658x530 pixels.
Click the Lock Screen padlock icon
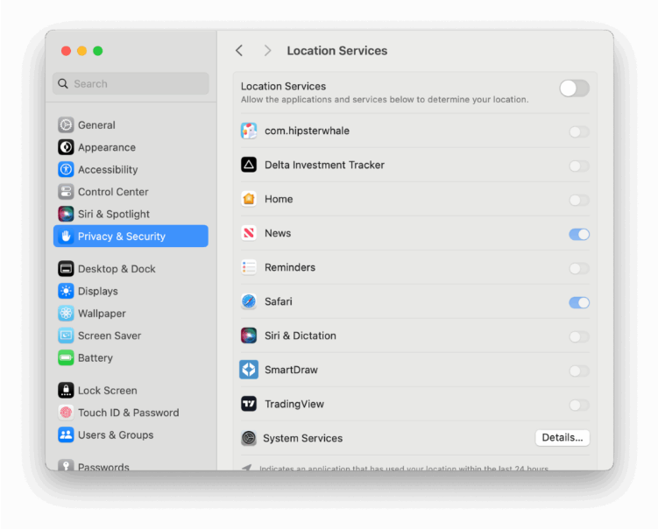[66, 391]
